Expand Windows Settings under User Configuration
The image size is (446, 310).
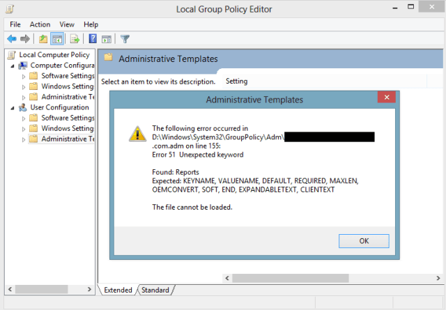[x=24, y=129]
